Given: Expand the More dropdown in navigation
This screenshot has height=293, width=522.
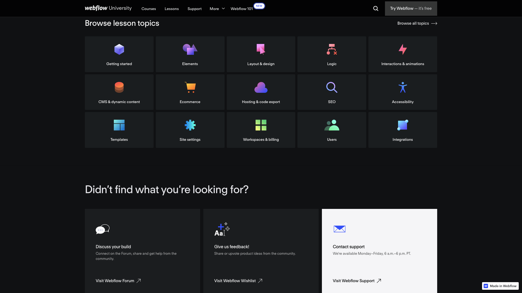Looking at the screenshot, I should pos(217,9).
